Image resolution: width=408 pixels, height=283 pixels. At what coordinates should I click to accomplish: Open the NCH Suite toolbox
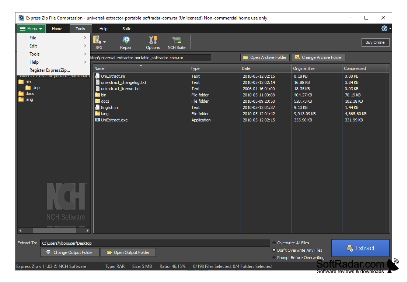tap(177, 42)
